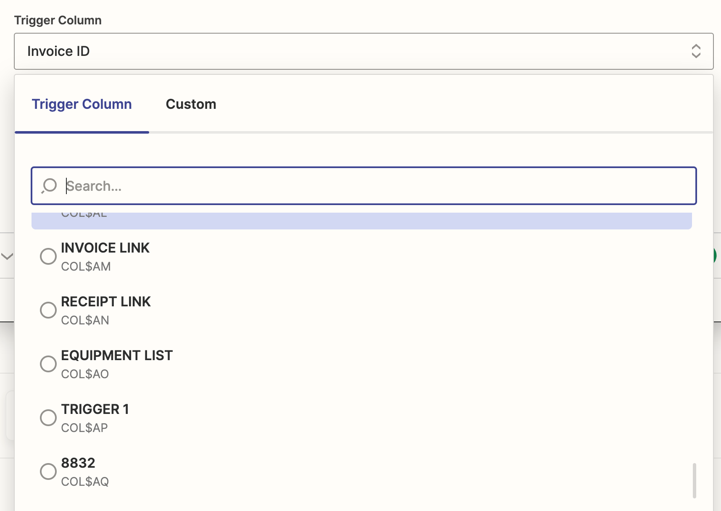Select the 8832 radio option
This screenshot has width=721, height=511.
pyautogui.click(x=48, y=471)
